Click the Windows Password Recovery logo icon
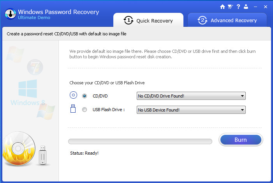 pyautogui.click(x=11, y=14)
